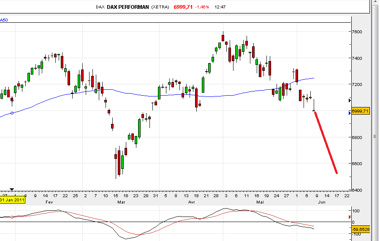The image size is (380, 241).
Task: Click the date tick 15 on time axis
Action: click(116, 196)
